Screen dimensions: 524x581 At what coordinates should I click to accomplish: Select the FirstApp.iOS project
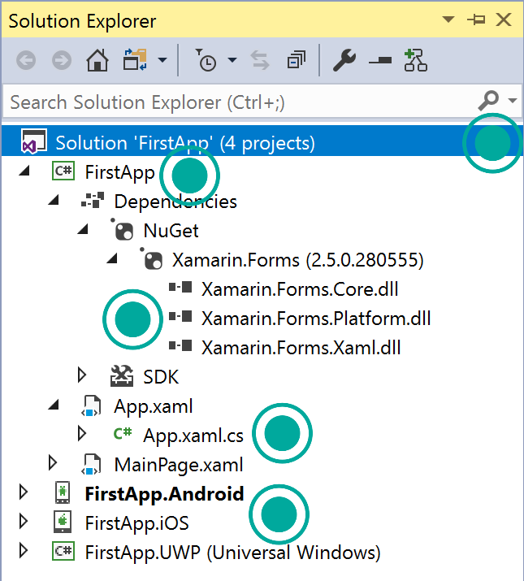[x=136, y=522]
